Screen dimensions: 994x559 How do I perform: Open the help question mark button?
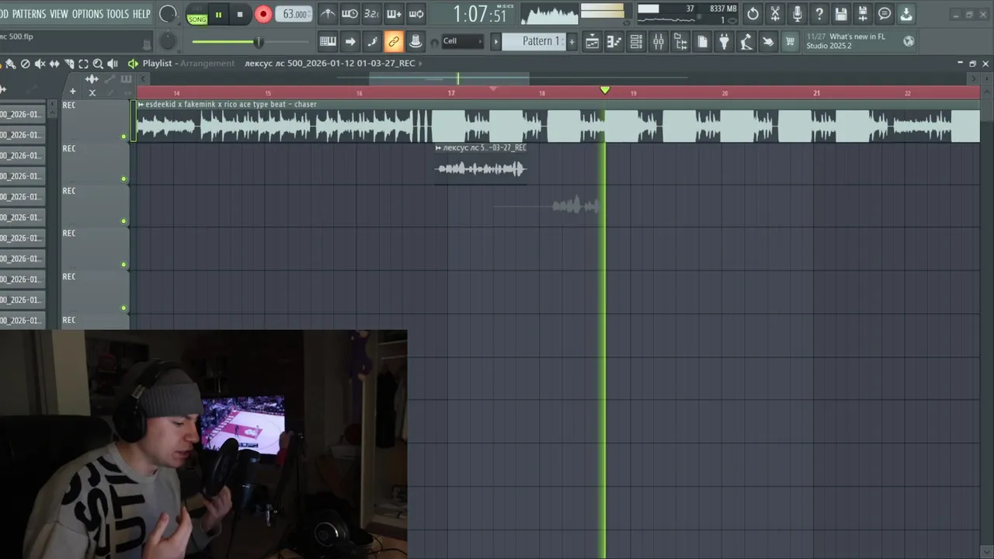pos(818,14)
